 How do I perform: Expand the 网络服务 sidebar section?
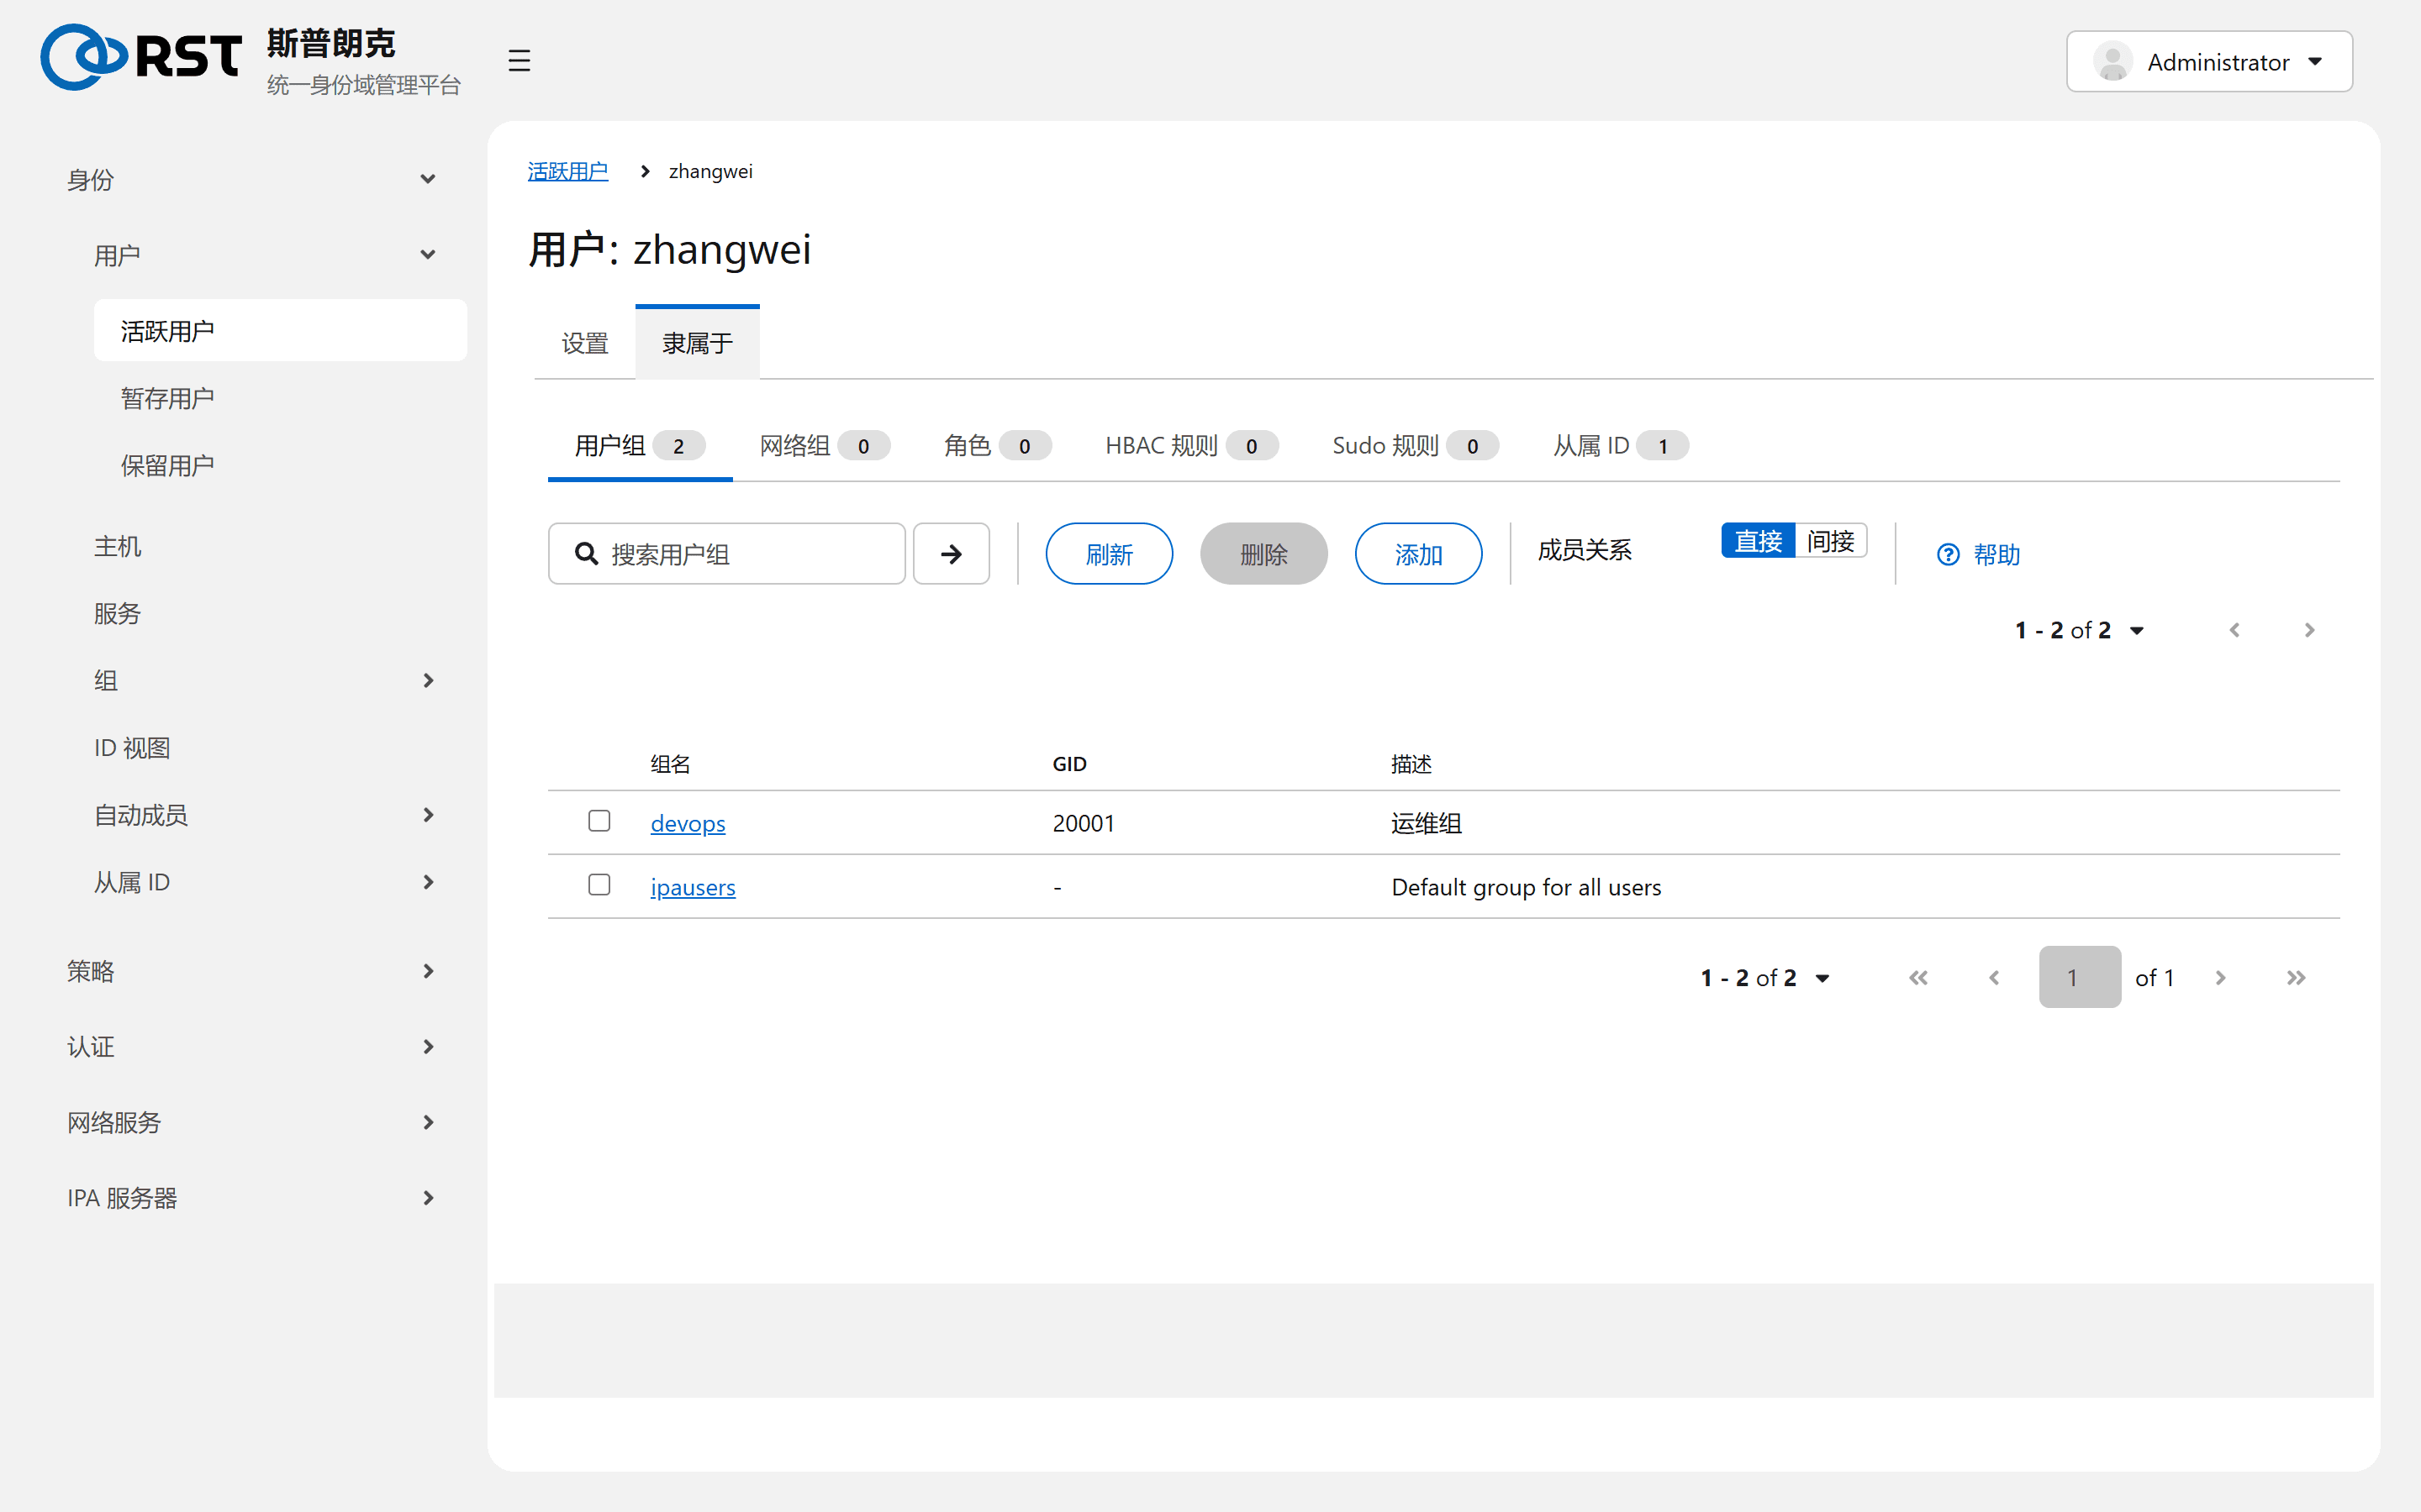pos(252,1122)
